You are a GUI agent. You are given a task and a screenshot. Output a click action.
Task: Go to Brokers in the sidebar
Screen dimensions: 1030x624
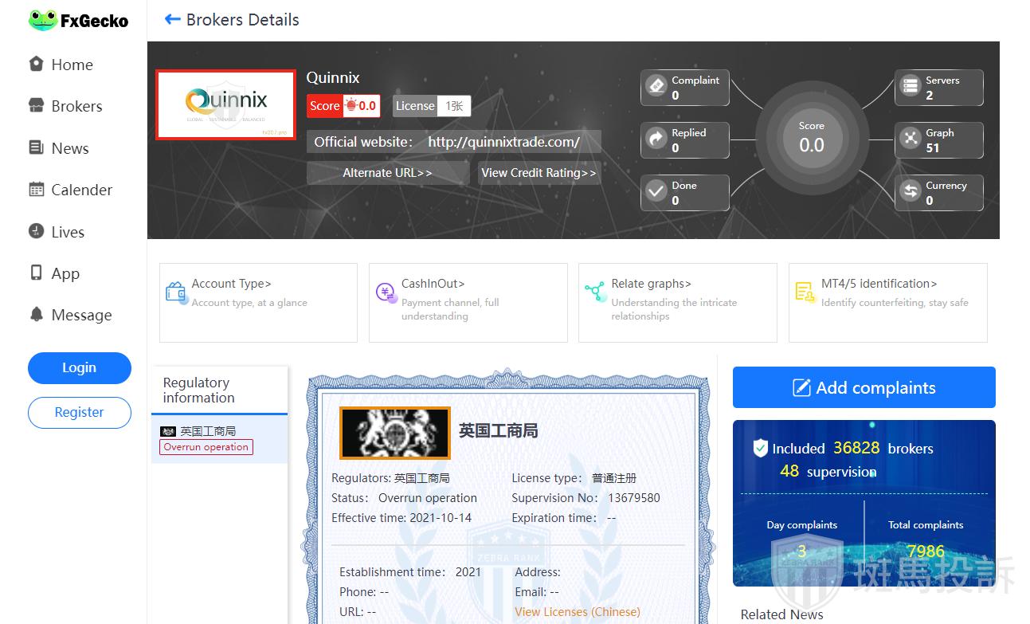76,106
